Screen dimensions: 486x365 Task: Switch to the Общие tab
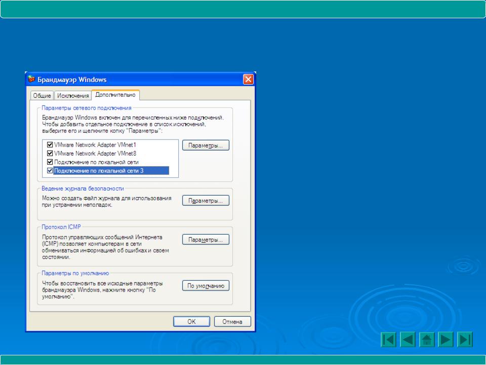point(42,96)
